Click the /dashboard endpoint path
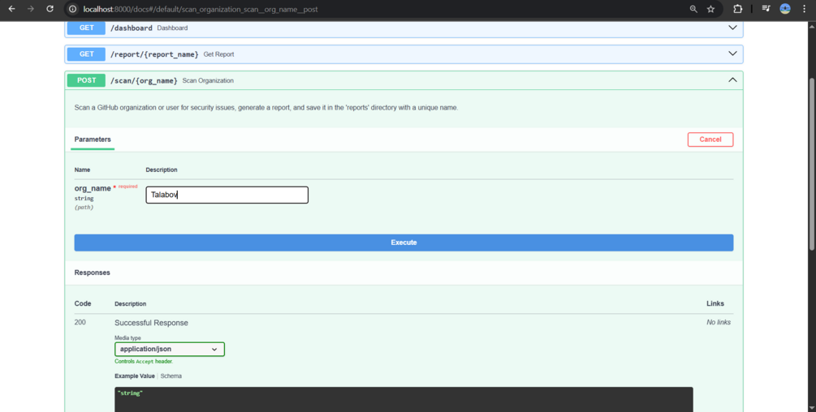The image size is (816, 412). (132, 28)
